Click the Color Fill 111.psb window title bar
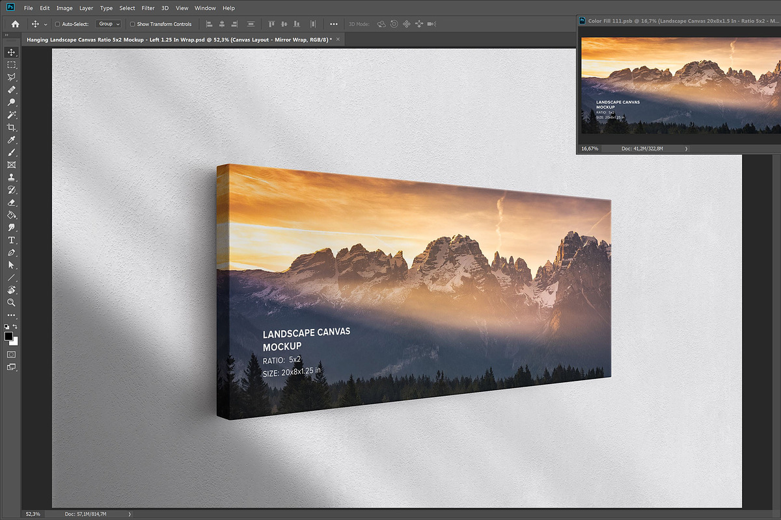 [x=679, y=21]
